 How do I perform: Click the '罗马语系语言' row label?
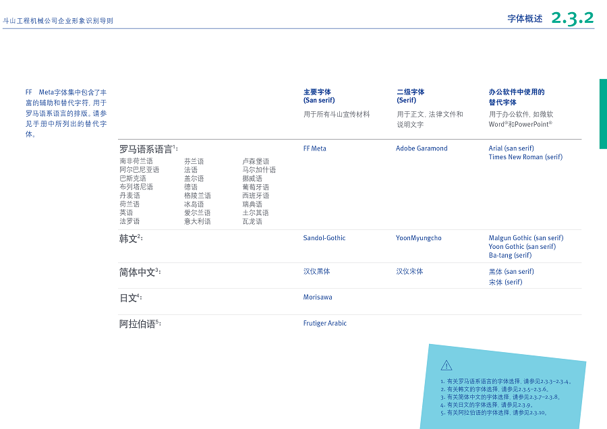(148, 149)
